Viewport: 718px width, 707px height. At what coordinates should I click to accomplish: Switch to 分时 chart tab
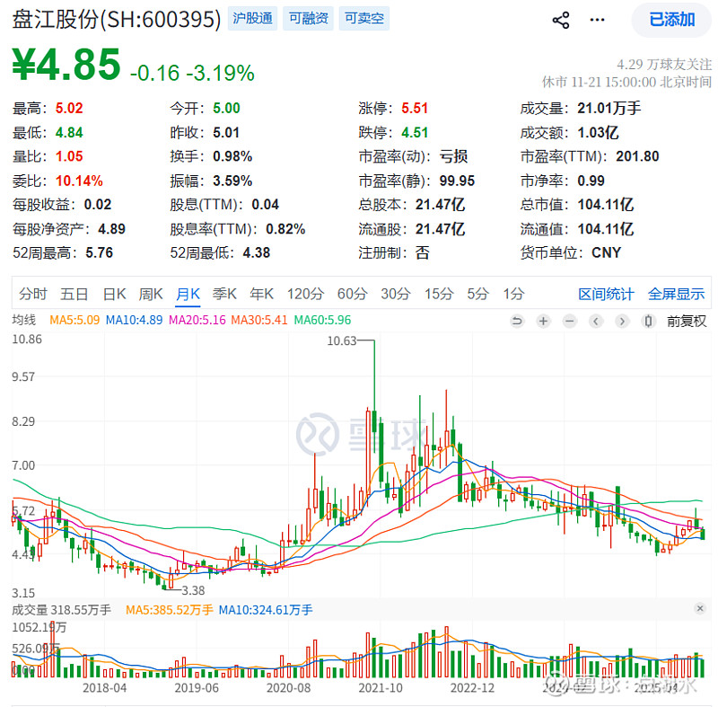pyautogui.click(x=33, y=294)
